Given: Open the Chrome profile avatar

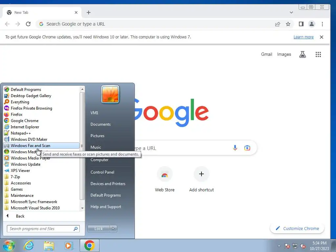Looking at the screenshot, I should [312, 24].
